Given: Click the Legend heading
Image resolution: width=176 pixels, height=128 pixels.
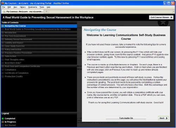Looking at the screenshot, I should [5, 114].
